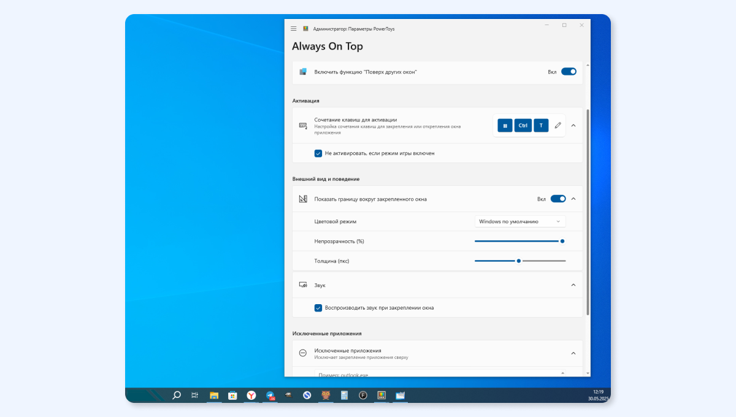Screen dimensions: 736x417
Task: Click the scrollbar down arrow
Action: (588, 373)
